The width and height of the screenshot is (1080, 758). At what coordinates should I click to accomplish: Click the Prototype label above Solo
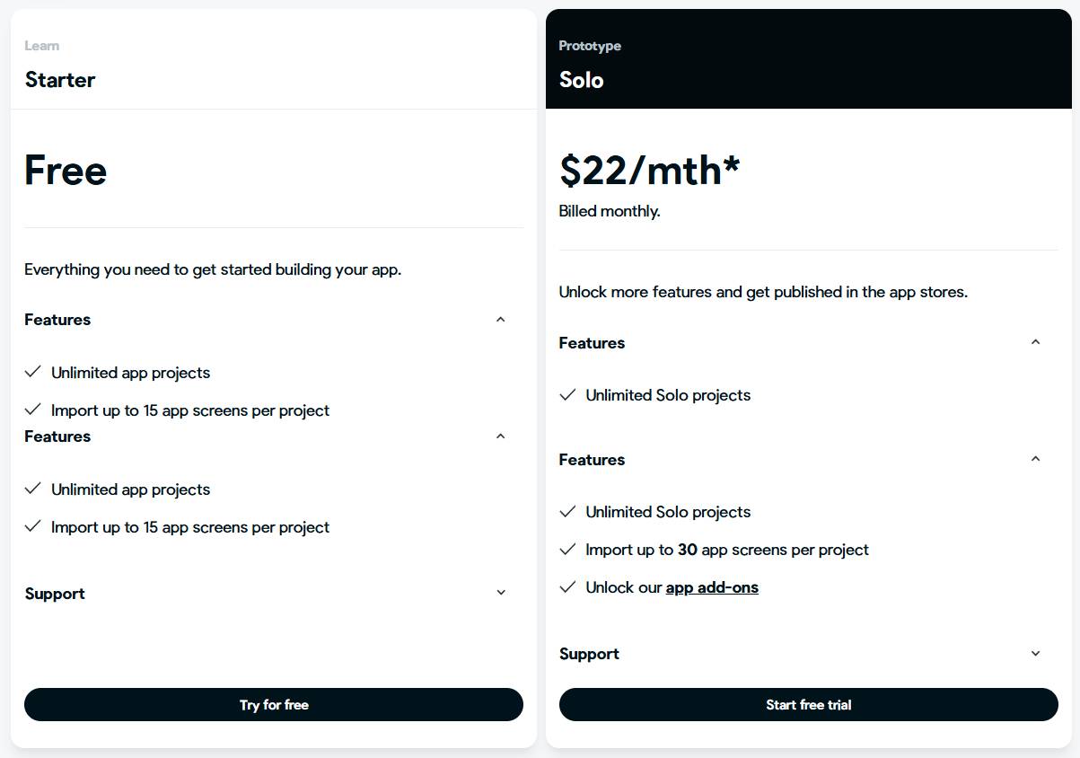tap(589, 45)
